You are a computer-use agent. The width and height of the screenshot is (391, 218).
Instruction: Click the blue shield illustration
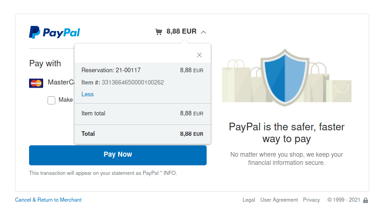(x=285, y=77)
